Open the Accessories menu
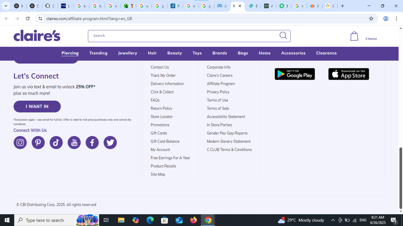403x226 pixels. click(x=293, y=53)
